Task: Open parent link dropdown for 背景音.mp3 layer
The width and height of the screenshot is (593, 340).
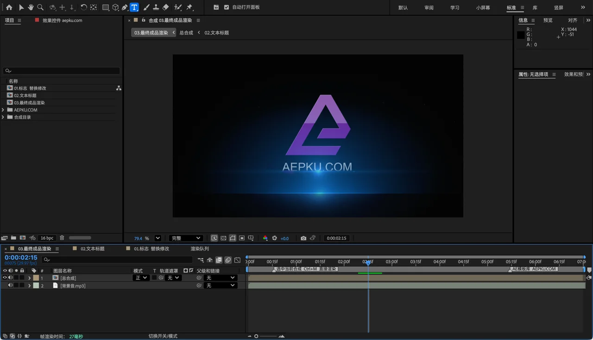Action: [x=220, y=285]
